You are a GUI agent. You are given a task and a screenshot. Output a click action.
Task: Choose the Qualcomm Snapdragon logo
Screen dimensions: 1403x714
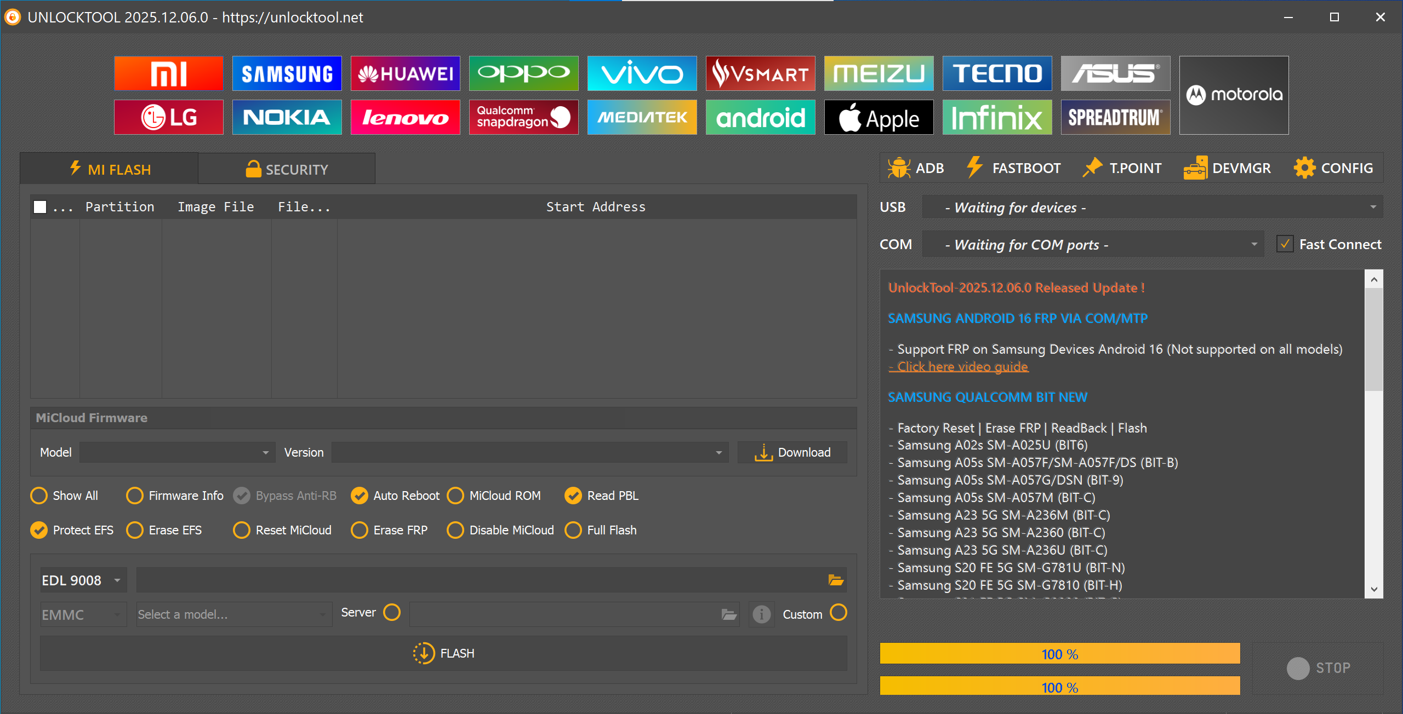[523, 117]
